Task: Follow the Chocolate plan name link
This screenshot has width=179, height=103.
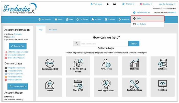Action: (18, 34)
